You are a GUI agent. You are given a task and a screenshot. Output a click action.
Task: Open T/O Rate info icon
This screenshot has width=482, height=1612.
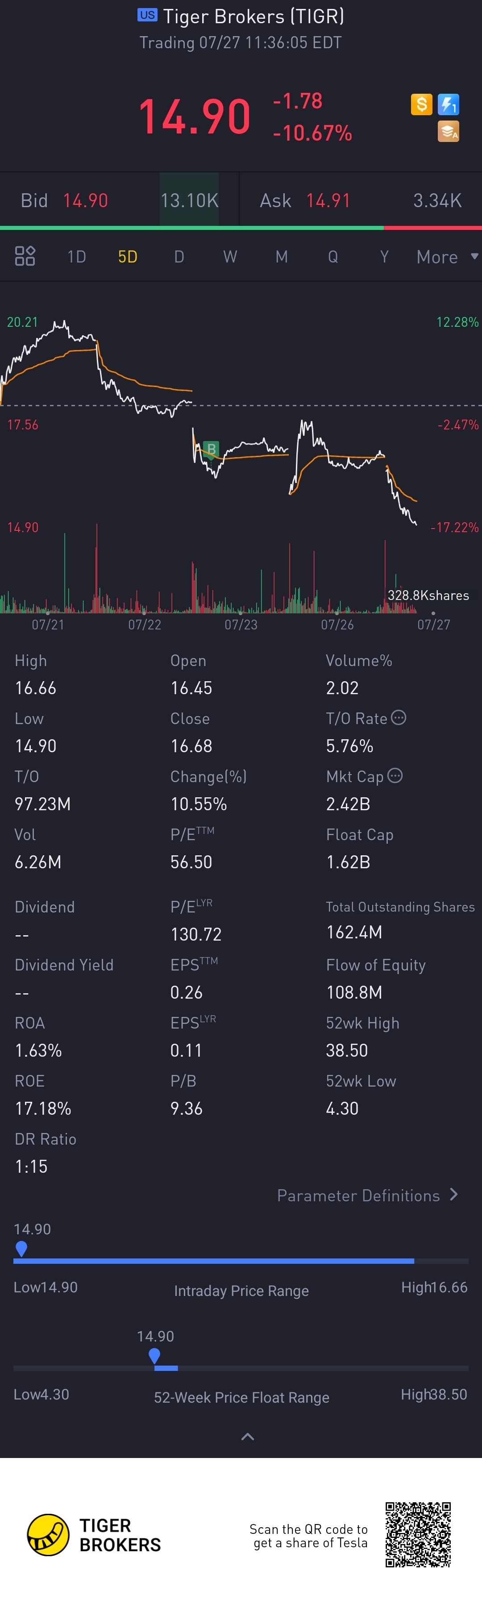pyautogui.click(x=399, y=718)
